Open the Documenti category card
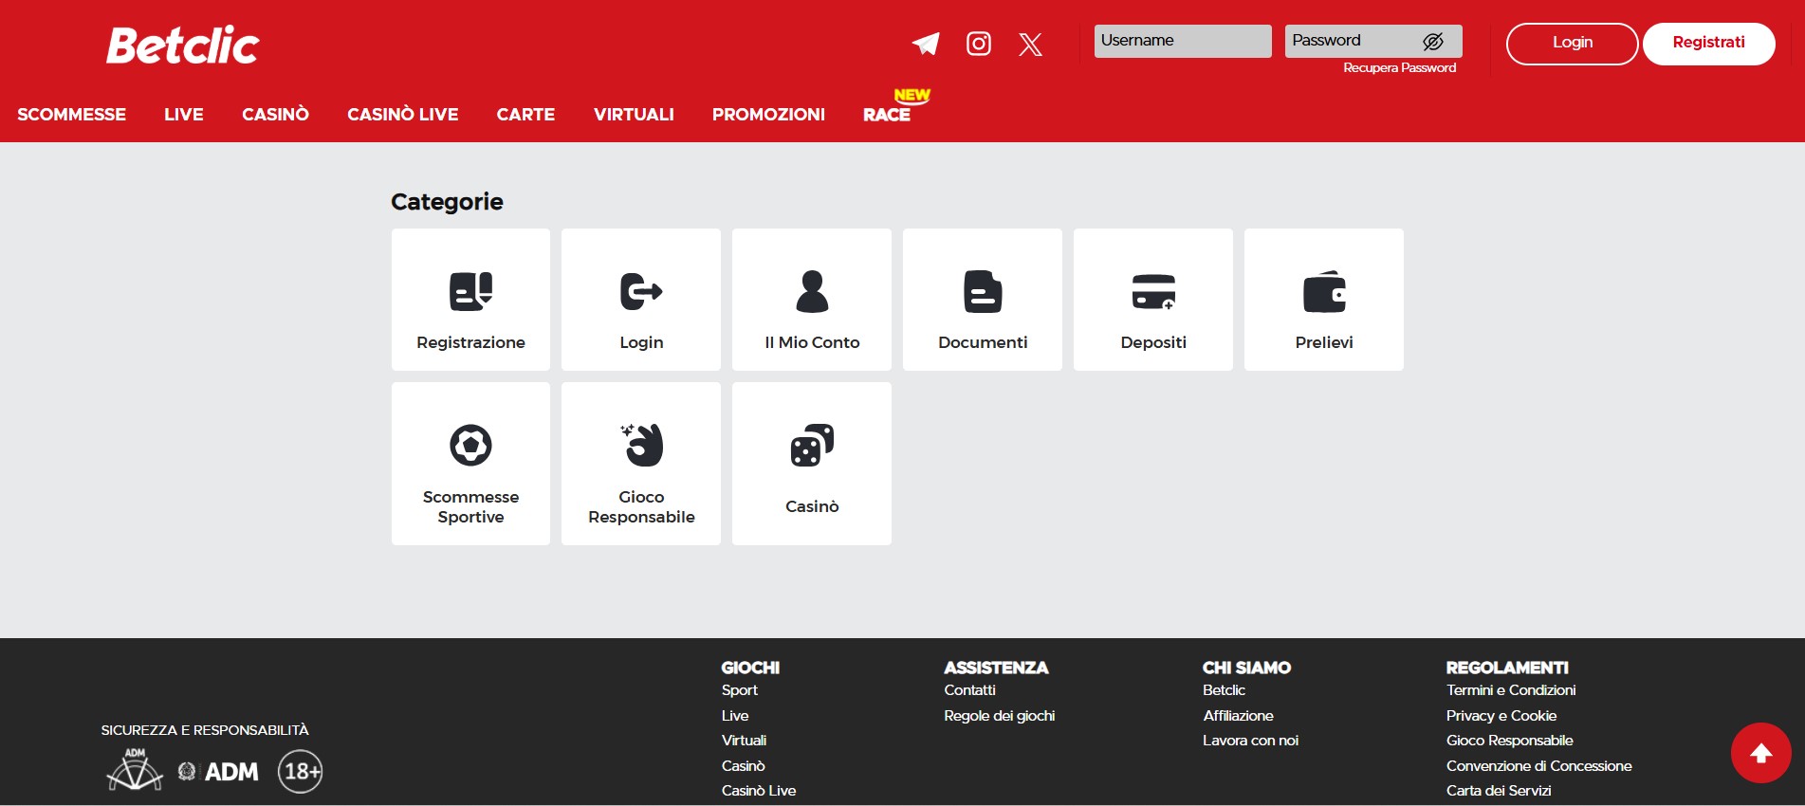This screenshot has width=1805, height=806. [x=983, y=300]
